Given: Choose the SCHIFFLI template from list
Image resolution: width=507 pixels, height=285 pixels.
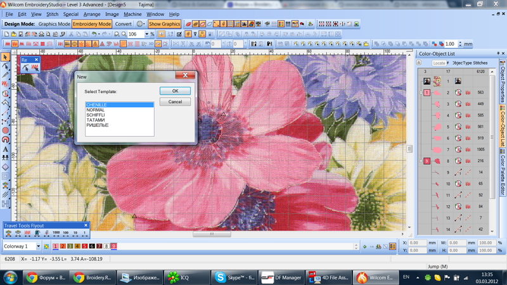Looking at the screenshot, I should (96, 115).
